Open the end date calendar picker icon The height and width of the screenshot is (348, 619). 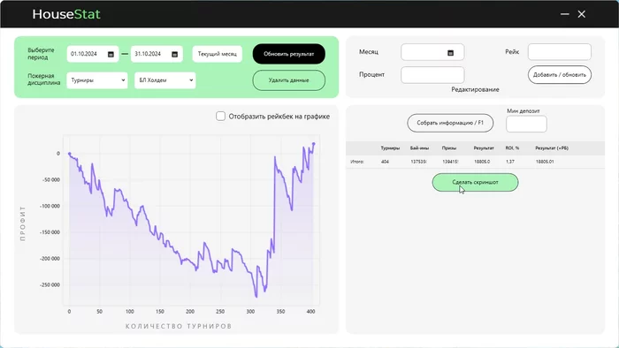click(x=175, y=55)
